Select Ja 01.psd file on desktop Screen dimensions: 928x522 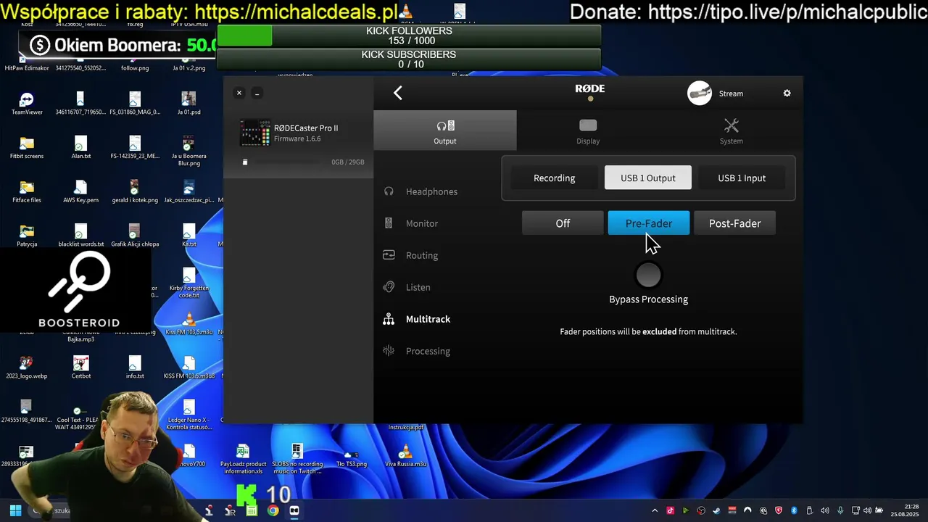pos(188,104)
